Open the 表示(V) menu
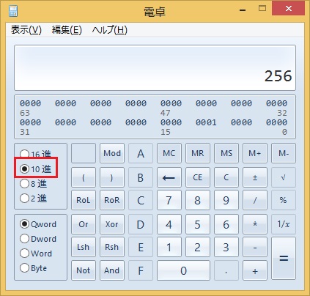This screenshot has height=296, width=310. [x=26, y=30]
